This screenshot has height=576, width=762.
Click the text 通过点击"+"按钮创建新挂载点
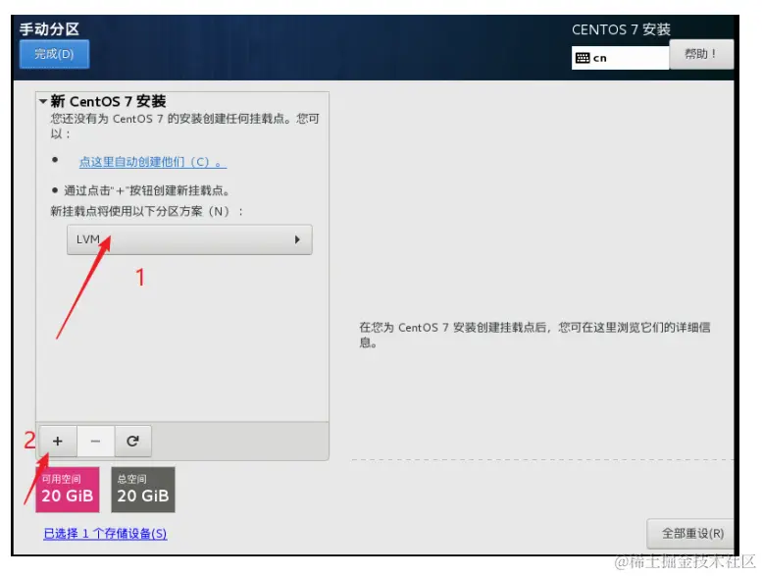tap(146, 190)
